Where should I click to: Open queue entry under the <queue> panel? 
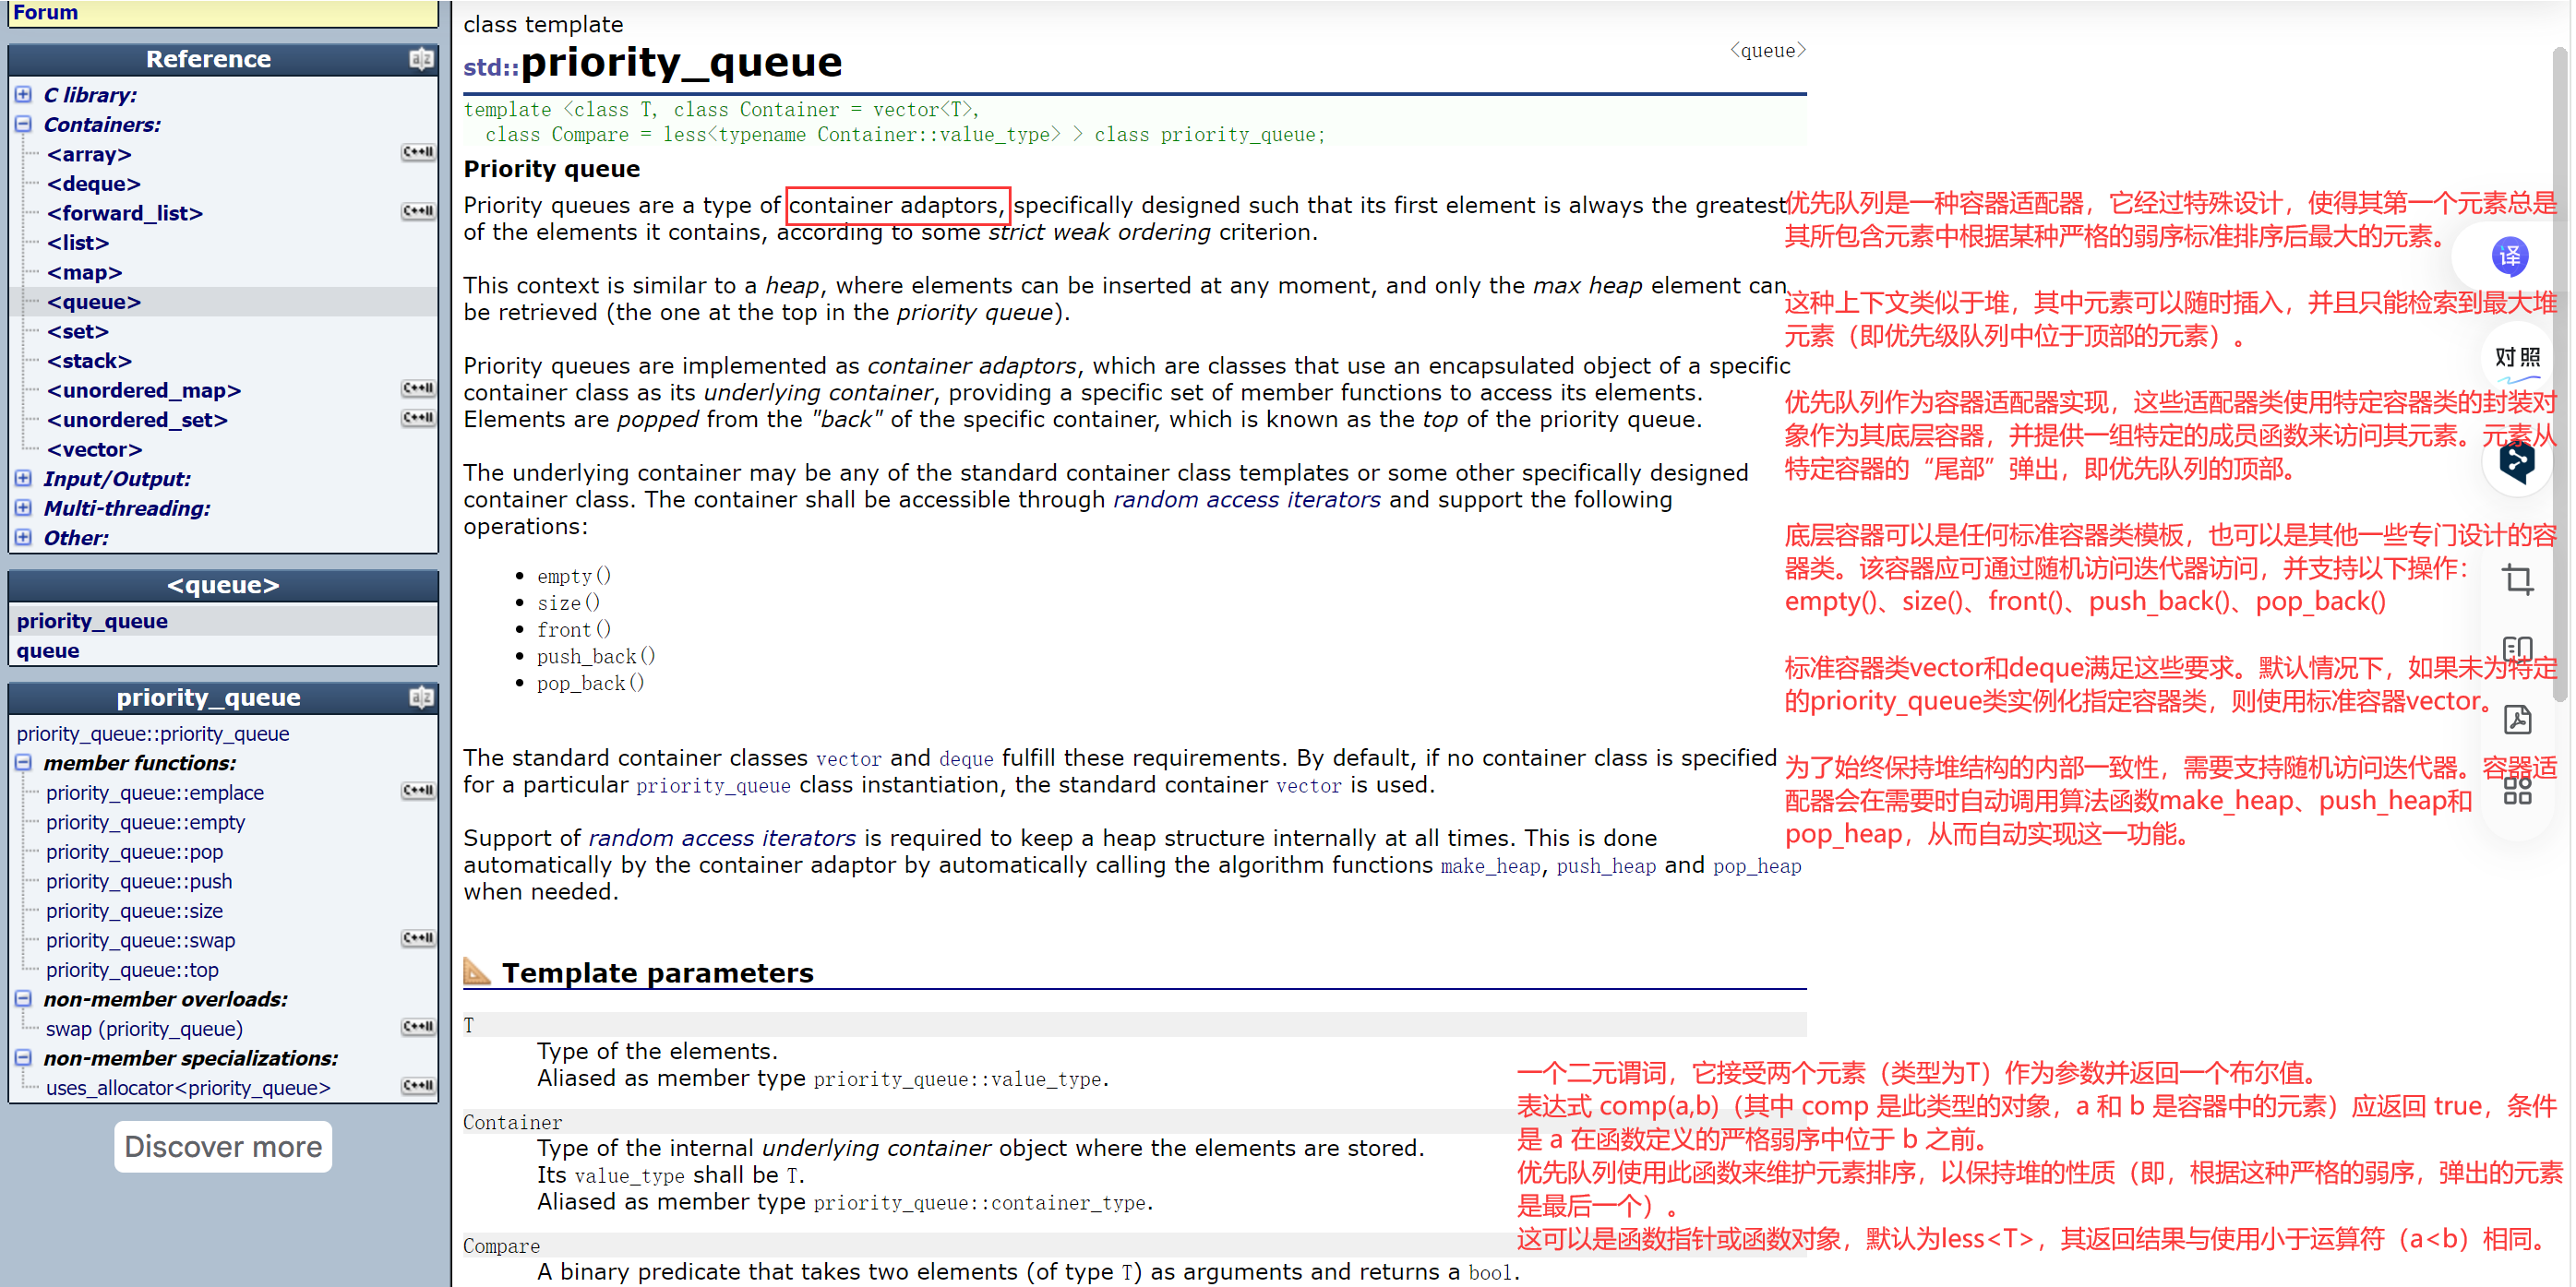(x=48, y=651)
